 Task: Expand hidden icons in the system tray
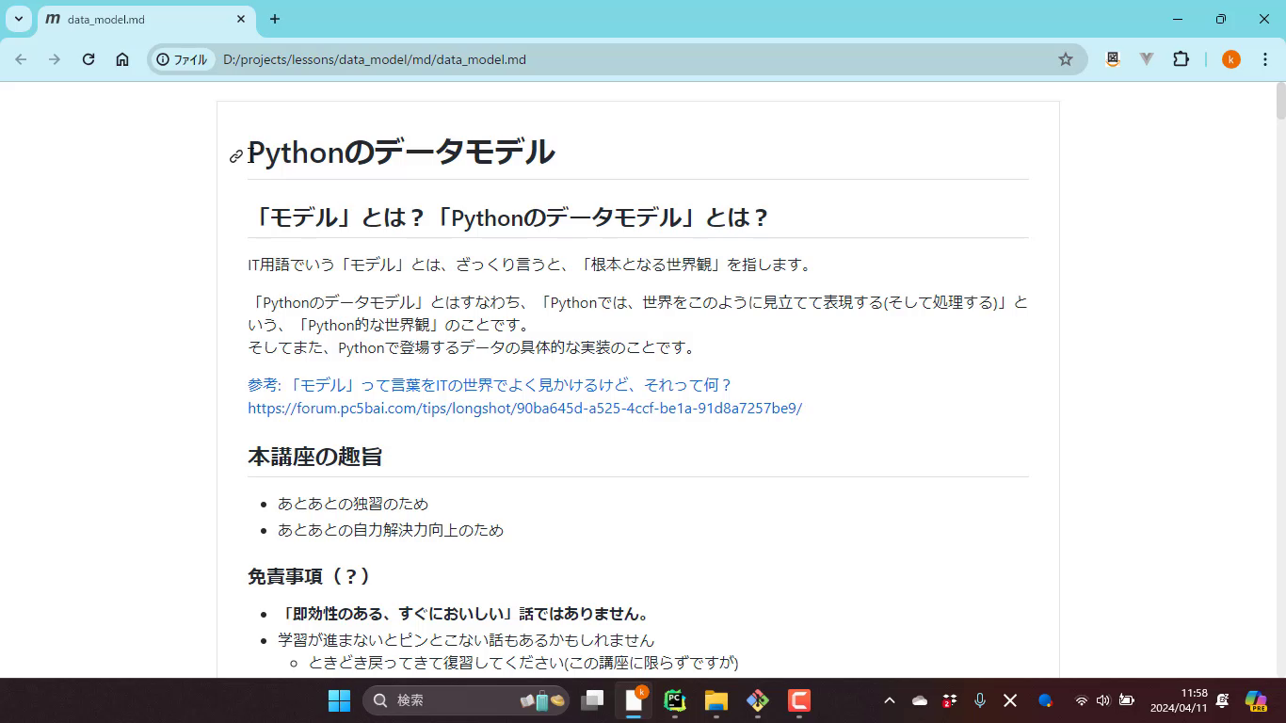(889, 700)
